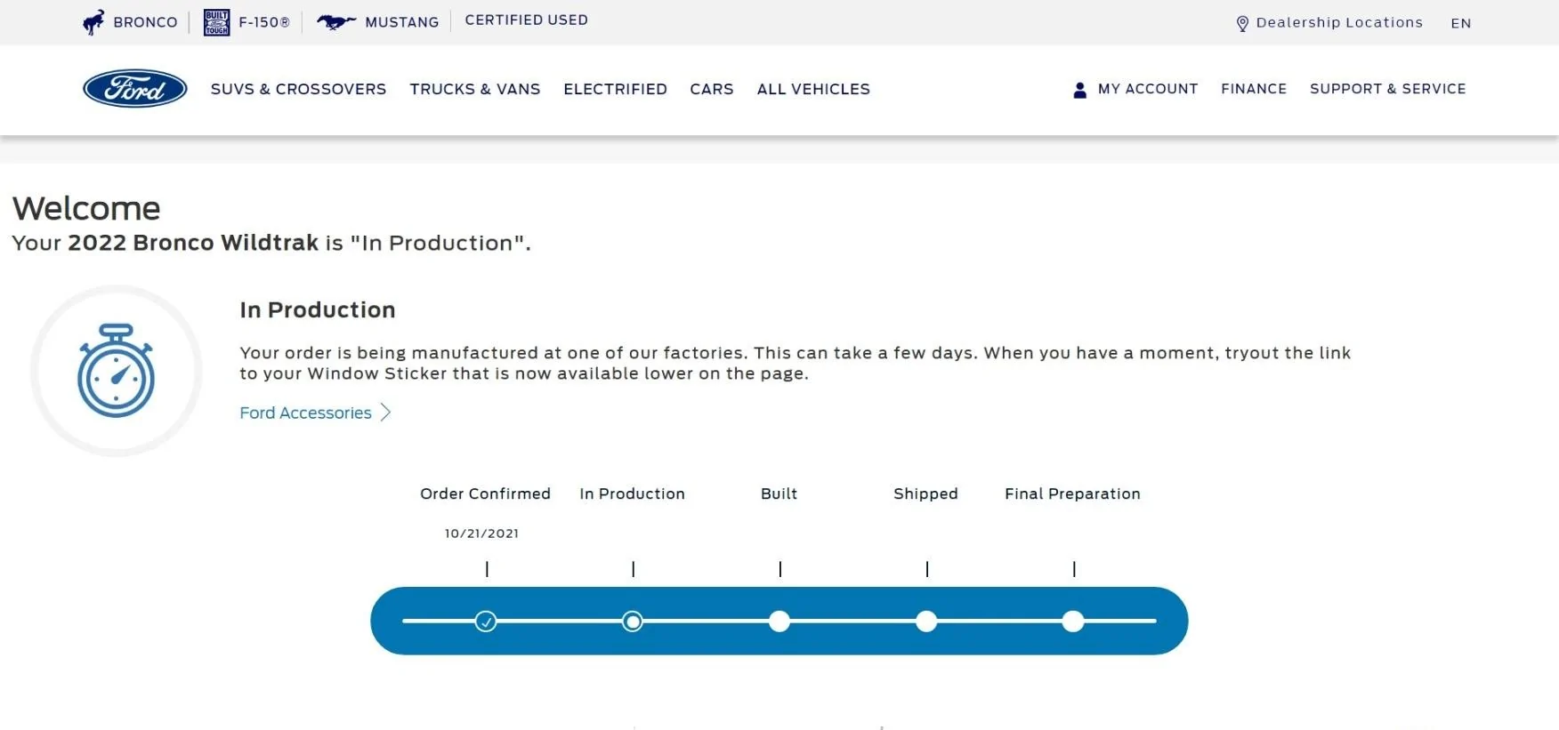
Task: Click the Bronco horse icon
Action: tap(93, 22)
